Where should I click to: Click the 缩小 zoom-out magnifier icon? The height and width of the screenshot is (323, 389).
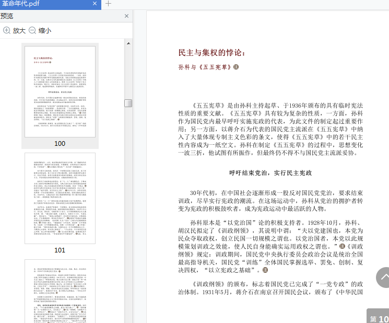pyautogui.click(x=32, y=30)
